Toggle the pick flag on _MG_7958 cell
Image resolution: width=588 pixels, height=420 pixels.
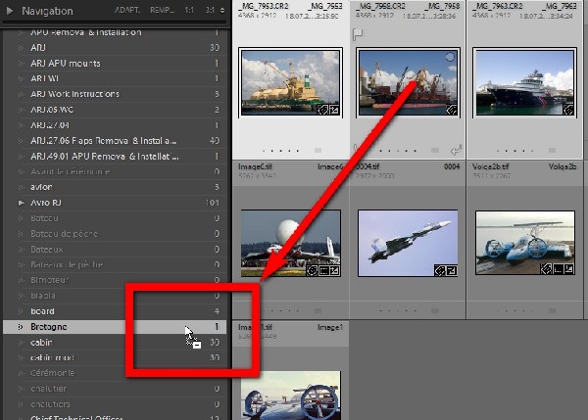tap(358, 34)
